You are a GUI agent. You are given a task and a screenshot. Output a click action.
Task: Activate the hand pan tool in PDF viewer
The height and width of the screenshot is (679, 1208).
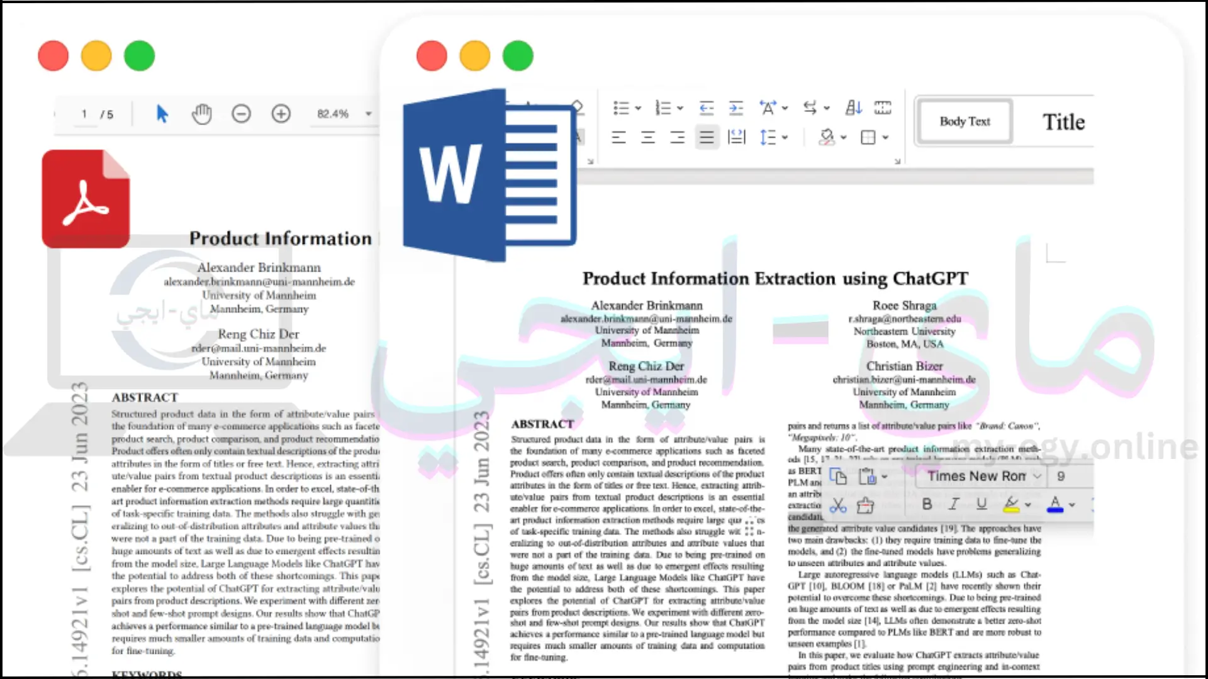click(201, 114)
